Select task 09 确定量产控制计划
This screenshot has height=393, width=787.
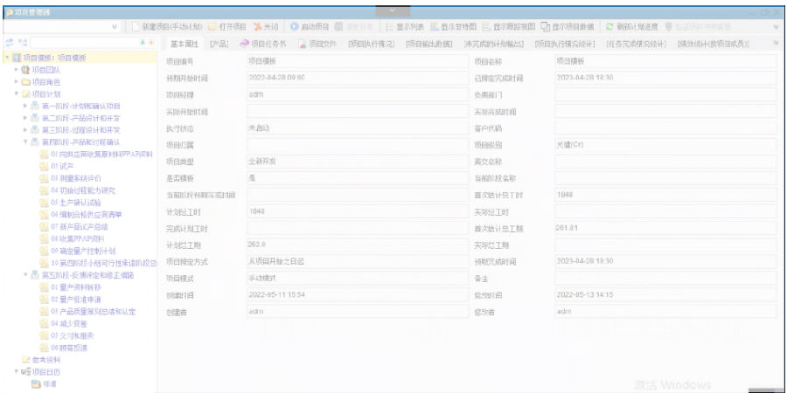point(83,251)
